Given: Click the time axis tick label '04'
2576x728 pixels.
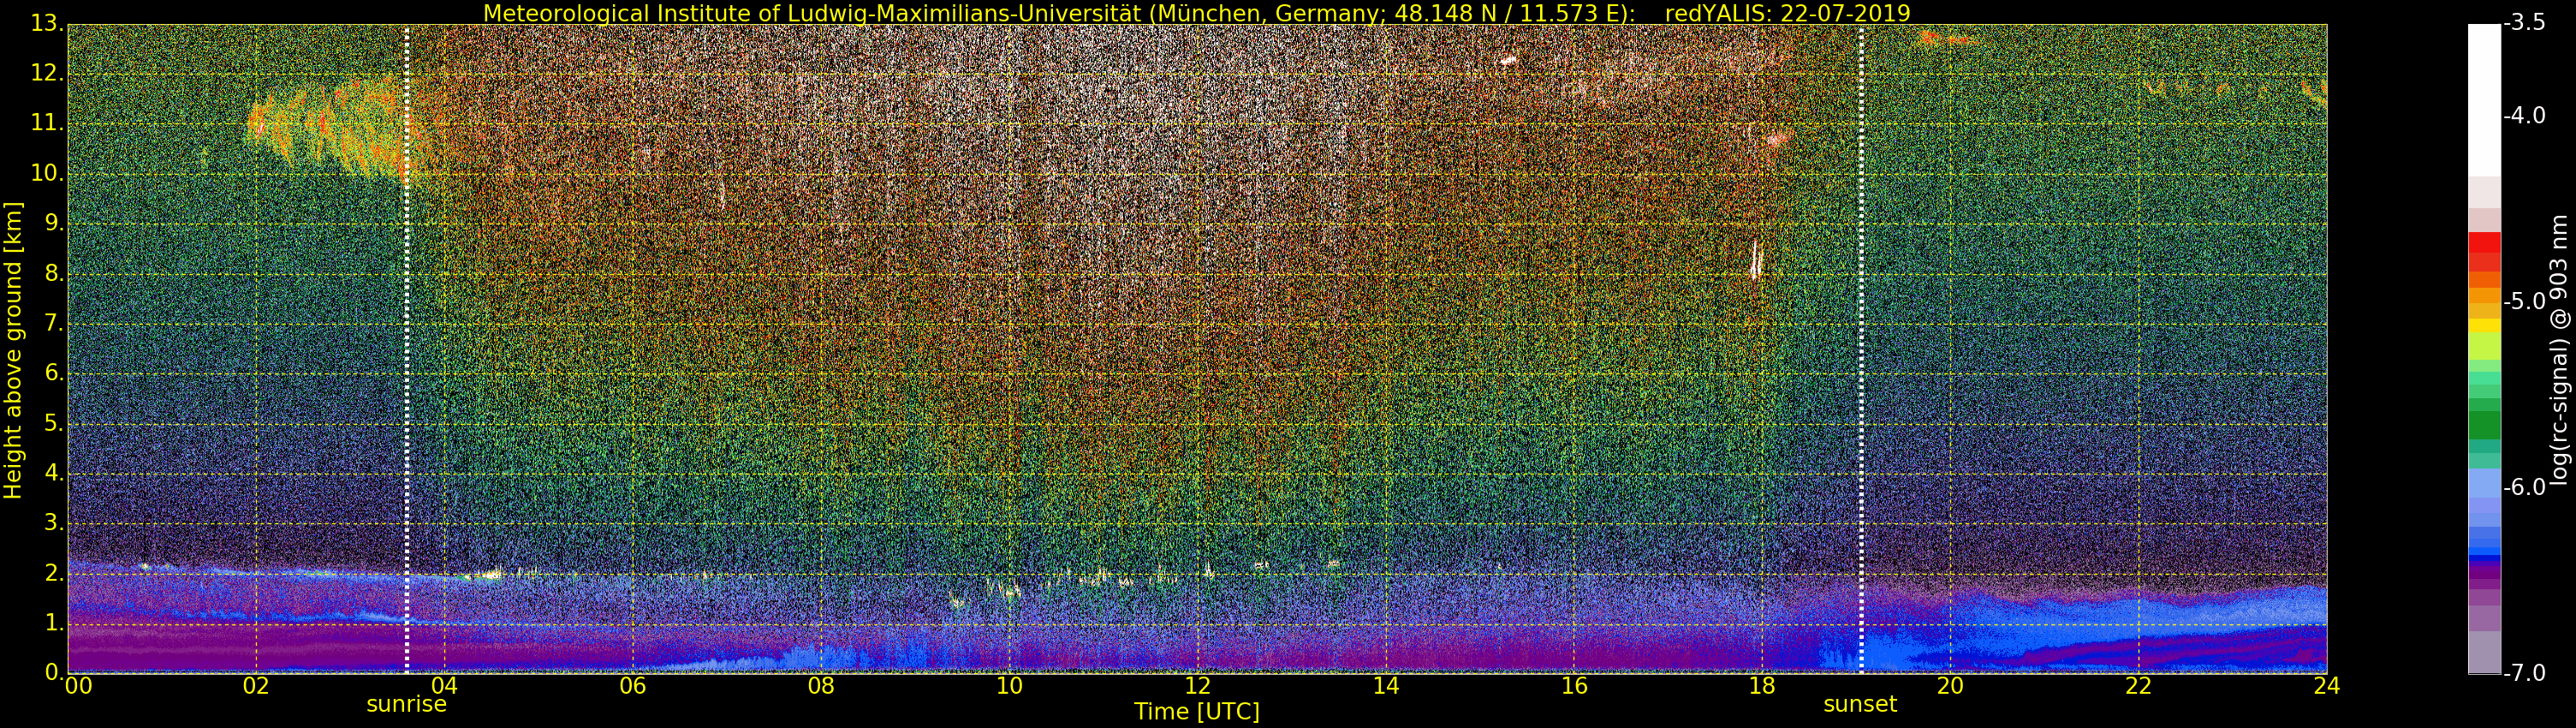Looking at the screenshot, I should [x=444, y=686].
